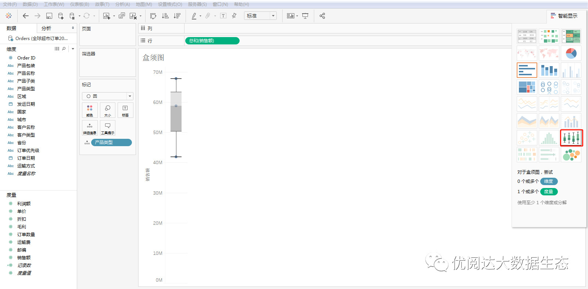Open the 设置格式(O) menu
The width and height of the screenshot is (588, 289).
click(170, 4)
